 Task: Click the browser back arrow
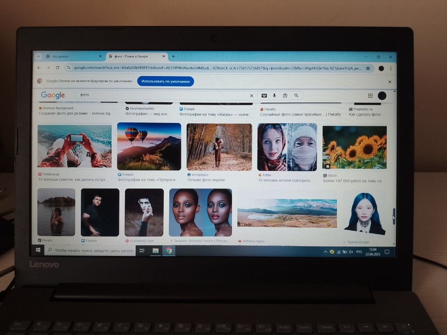[x=39, y=68]
